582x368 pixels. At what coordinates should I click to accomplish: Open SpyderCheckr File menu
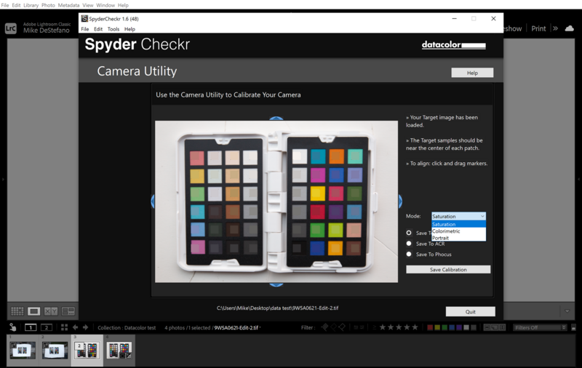pos(85,29)
